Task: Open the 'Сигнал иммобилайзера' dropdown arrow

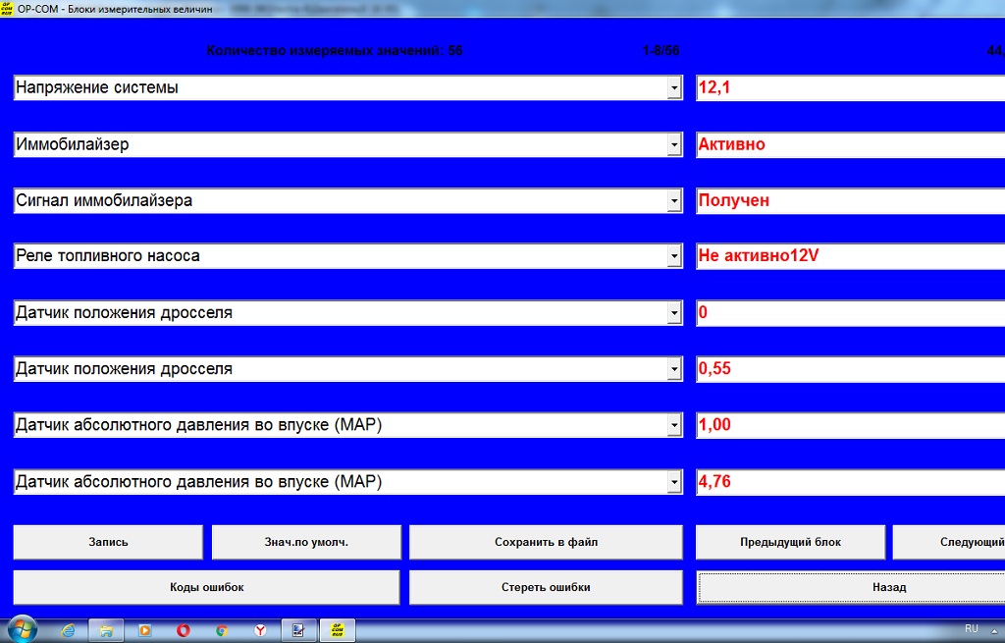Action: point(674,201)
